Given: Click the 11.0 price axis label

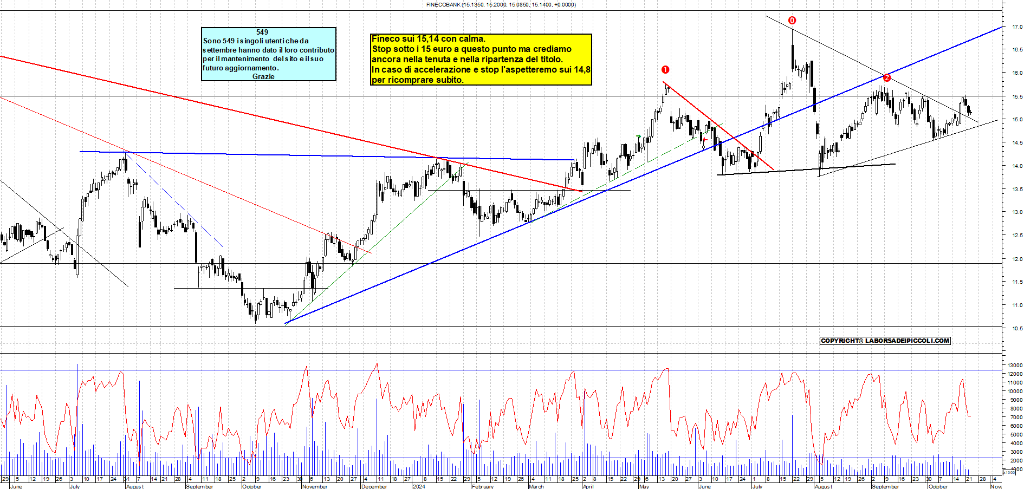Looking at the screenshot, I should [1017, 305].
